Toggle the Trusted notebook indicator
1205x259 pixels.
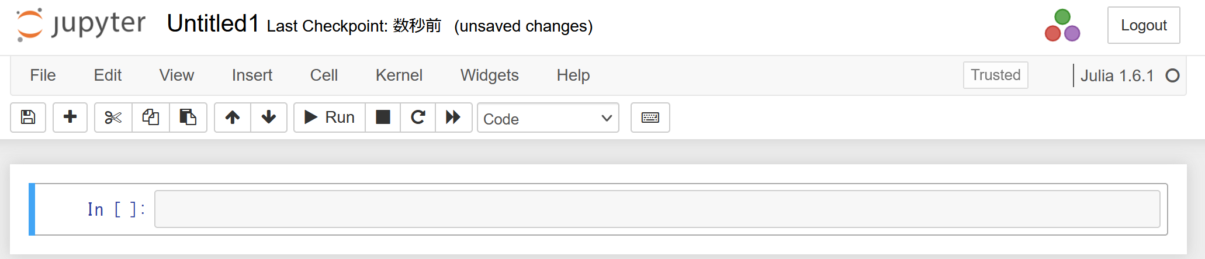[995, 75]
